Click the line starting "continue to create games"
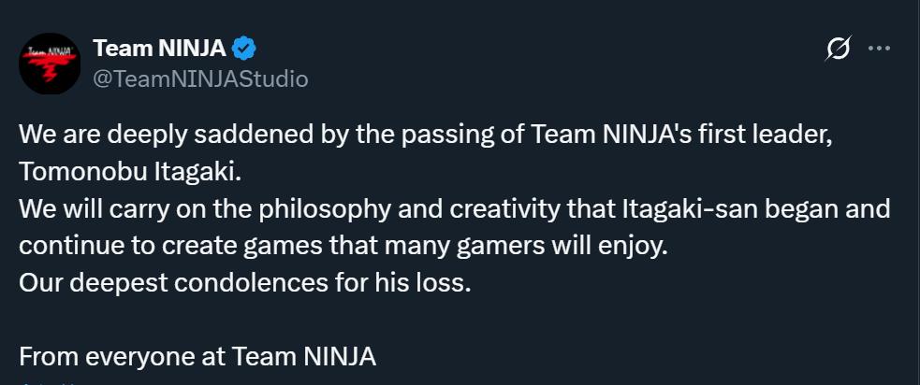Screen dimensions: 920x385 point(342,248)
